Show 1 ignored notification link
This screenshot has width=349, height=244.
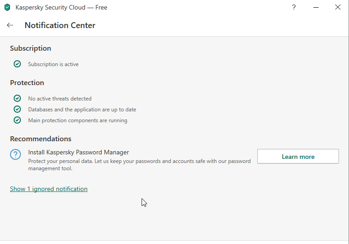49,189
